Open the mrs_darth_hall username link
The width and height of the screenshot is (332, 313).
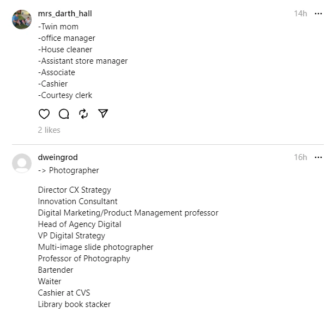65,14
